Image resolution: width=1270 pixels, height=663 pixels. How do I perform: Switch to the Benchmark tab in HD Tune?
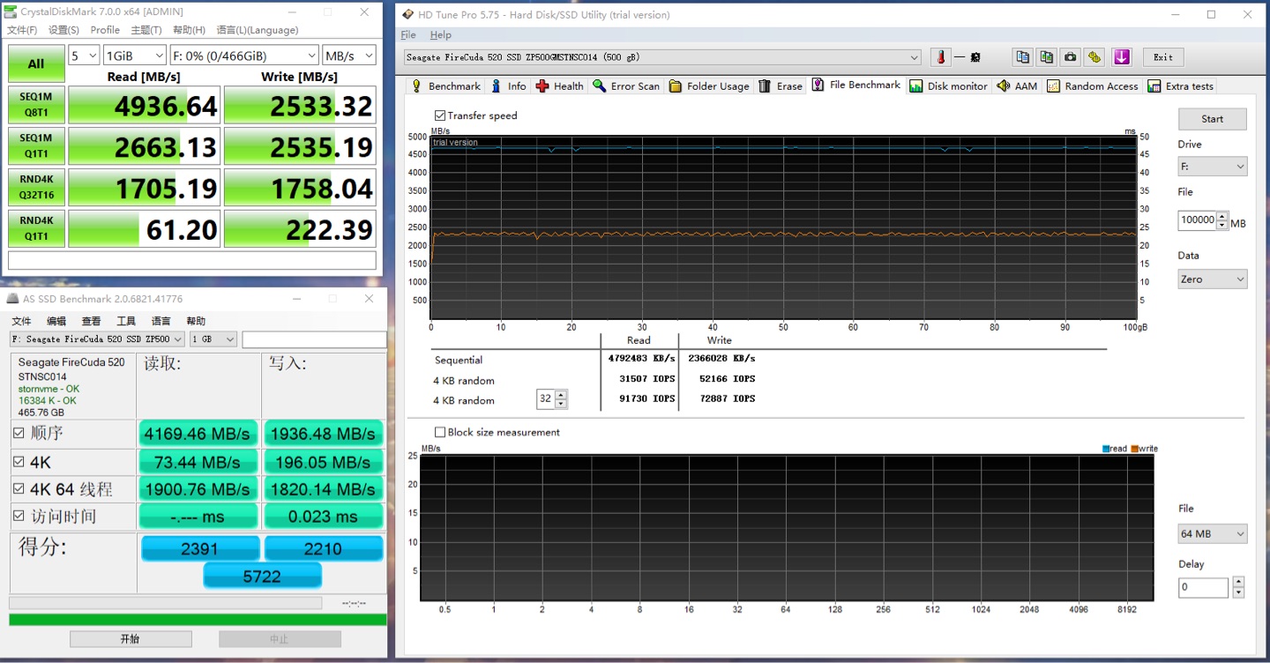(445, 86)
